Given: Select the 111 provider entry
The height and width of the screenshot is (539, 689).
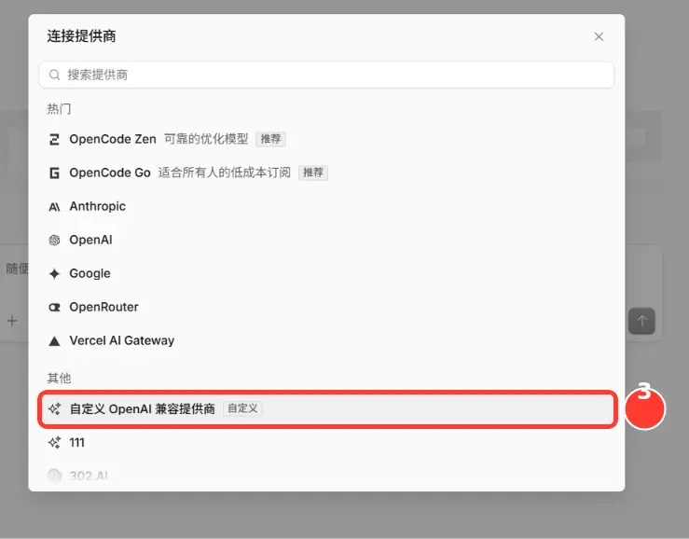Looking at the screenshot, I should click(326, 442).
